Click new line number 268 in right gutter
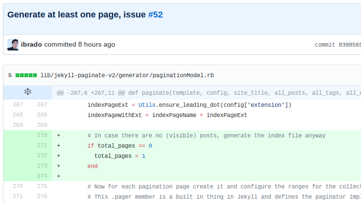This screenshot has height=203, width=361. (x=42, y=115)
